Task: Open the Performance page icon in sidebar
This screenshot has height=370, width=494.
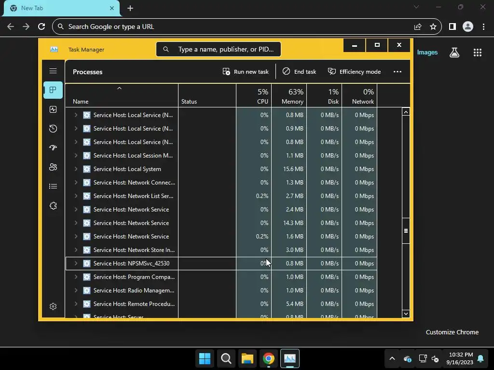Action: pos(53,109)
